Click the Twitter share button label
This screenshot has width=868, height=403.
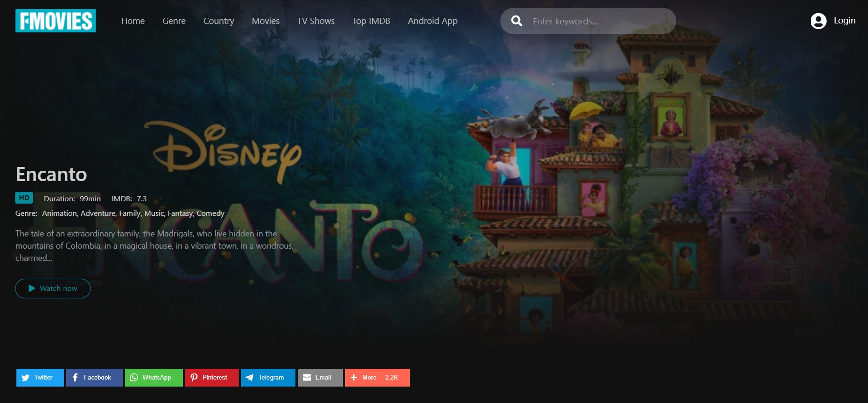point(43,378)
